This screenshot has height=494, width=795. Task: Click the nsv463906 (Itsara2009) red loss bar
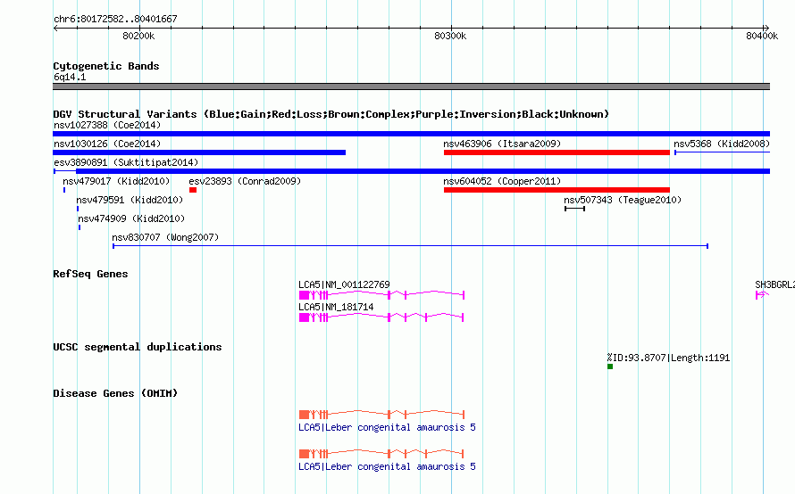[x=556, y=152]
